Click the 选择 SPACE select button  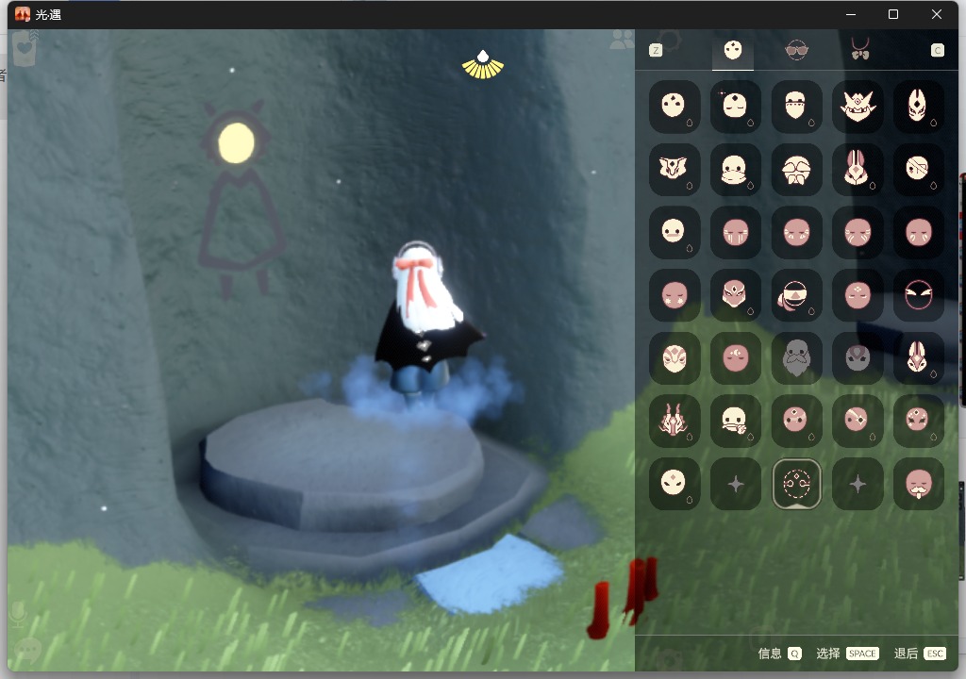[847, 654]
